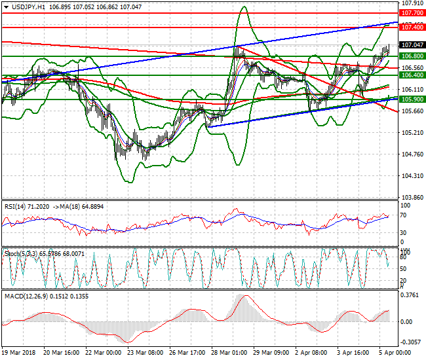Image resolution: width=426 pixels, height=360 pixels.
Task: Select the 104.310 price axis value
Action: (412, 176)
